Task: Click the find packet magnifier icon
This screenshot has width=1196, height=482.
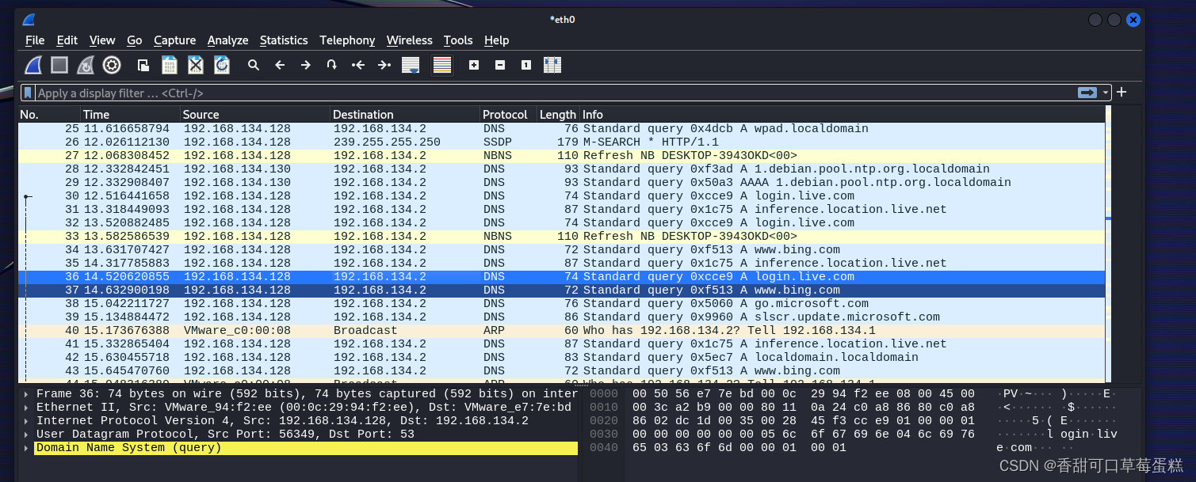Action: click(x=254, y=65)
